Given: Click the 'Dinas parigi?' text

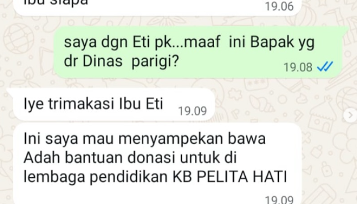Looking at the screenshot, I should tap(131, 62).
